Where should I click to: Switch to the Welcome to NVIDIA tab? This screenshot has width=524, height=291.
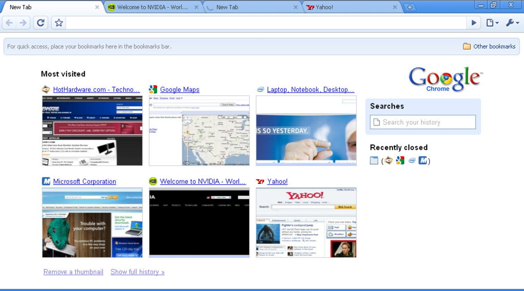pyautogui.click(x=152, y=7)
